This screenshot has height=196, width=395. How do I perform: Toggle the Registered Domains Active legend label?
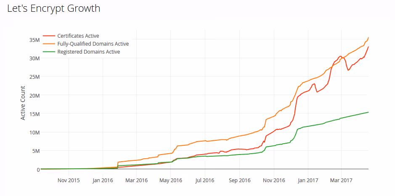tap(89, 52)
